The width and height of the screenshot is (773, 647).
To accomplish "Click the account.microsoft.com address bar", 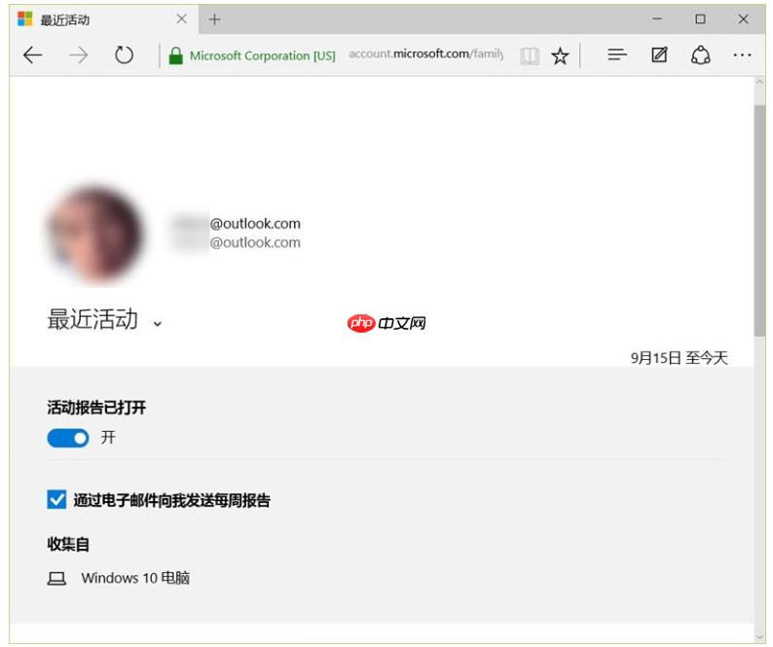I will point(426,54).
